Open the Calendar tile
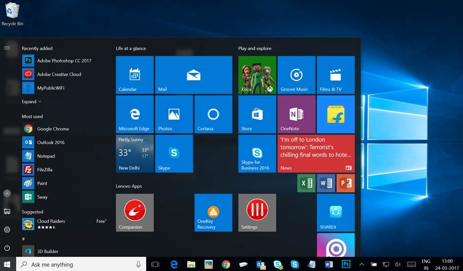 134,75
